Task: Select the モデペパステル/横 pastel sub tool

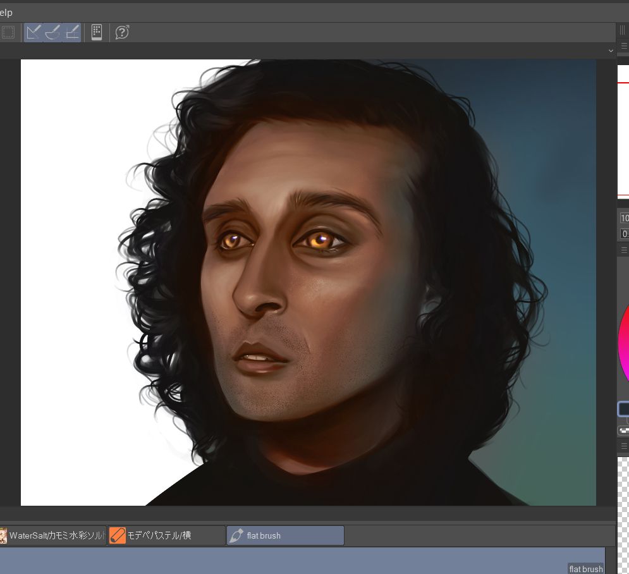Action: 166,535
